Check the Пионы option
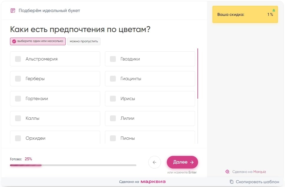The width and height of the screenshot is (285, 187). [150, 138]
